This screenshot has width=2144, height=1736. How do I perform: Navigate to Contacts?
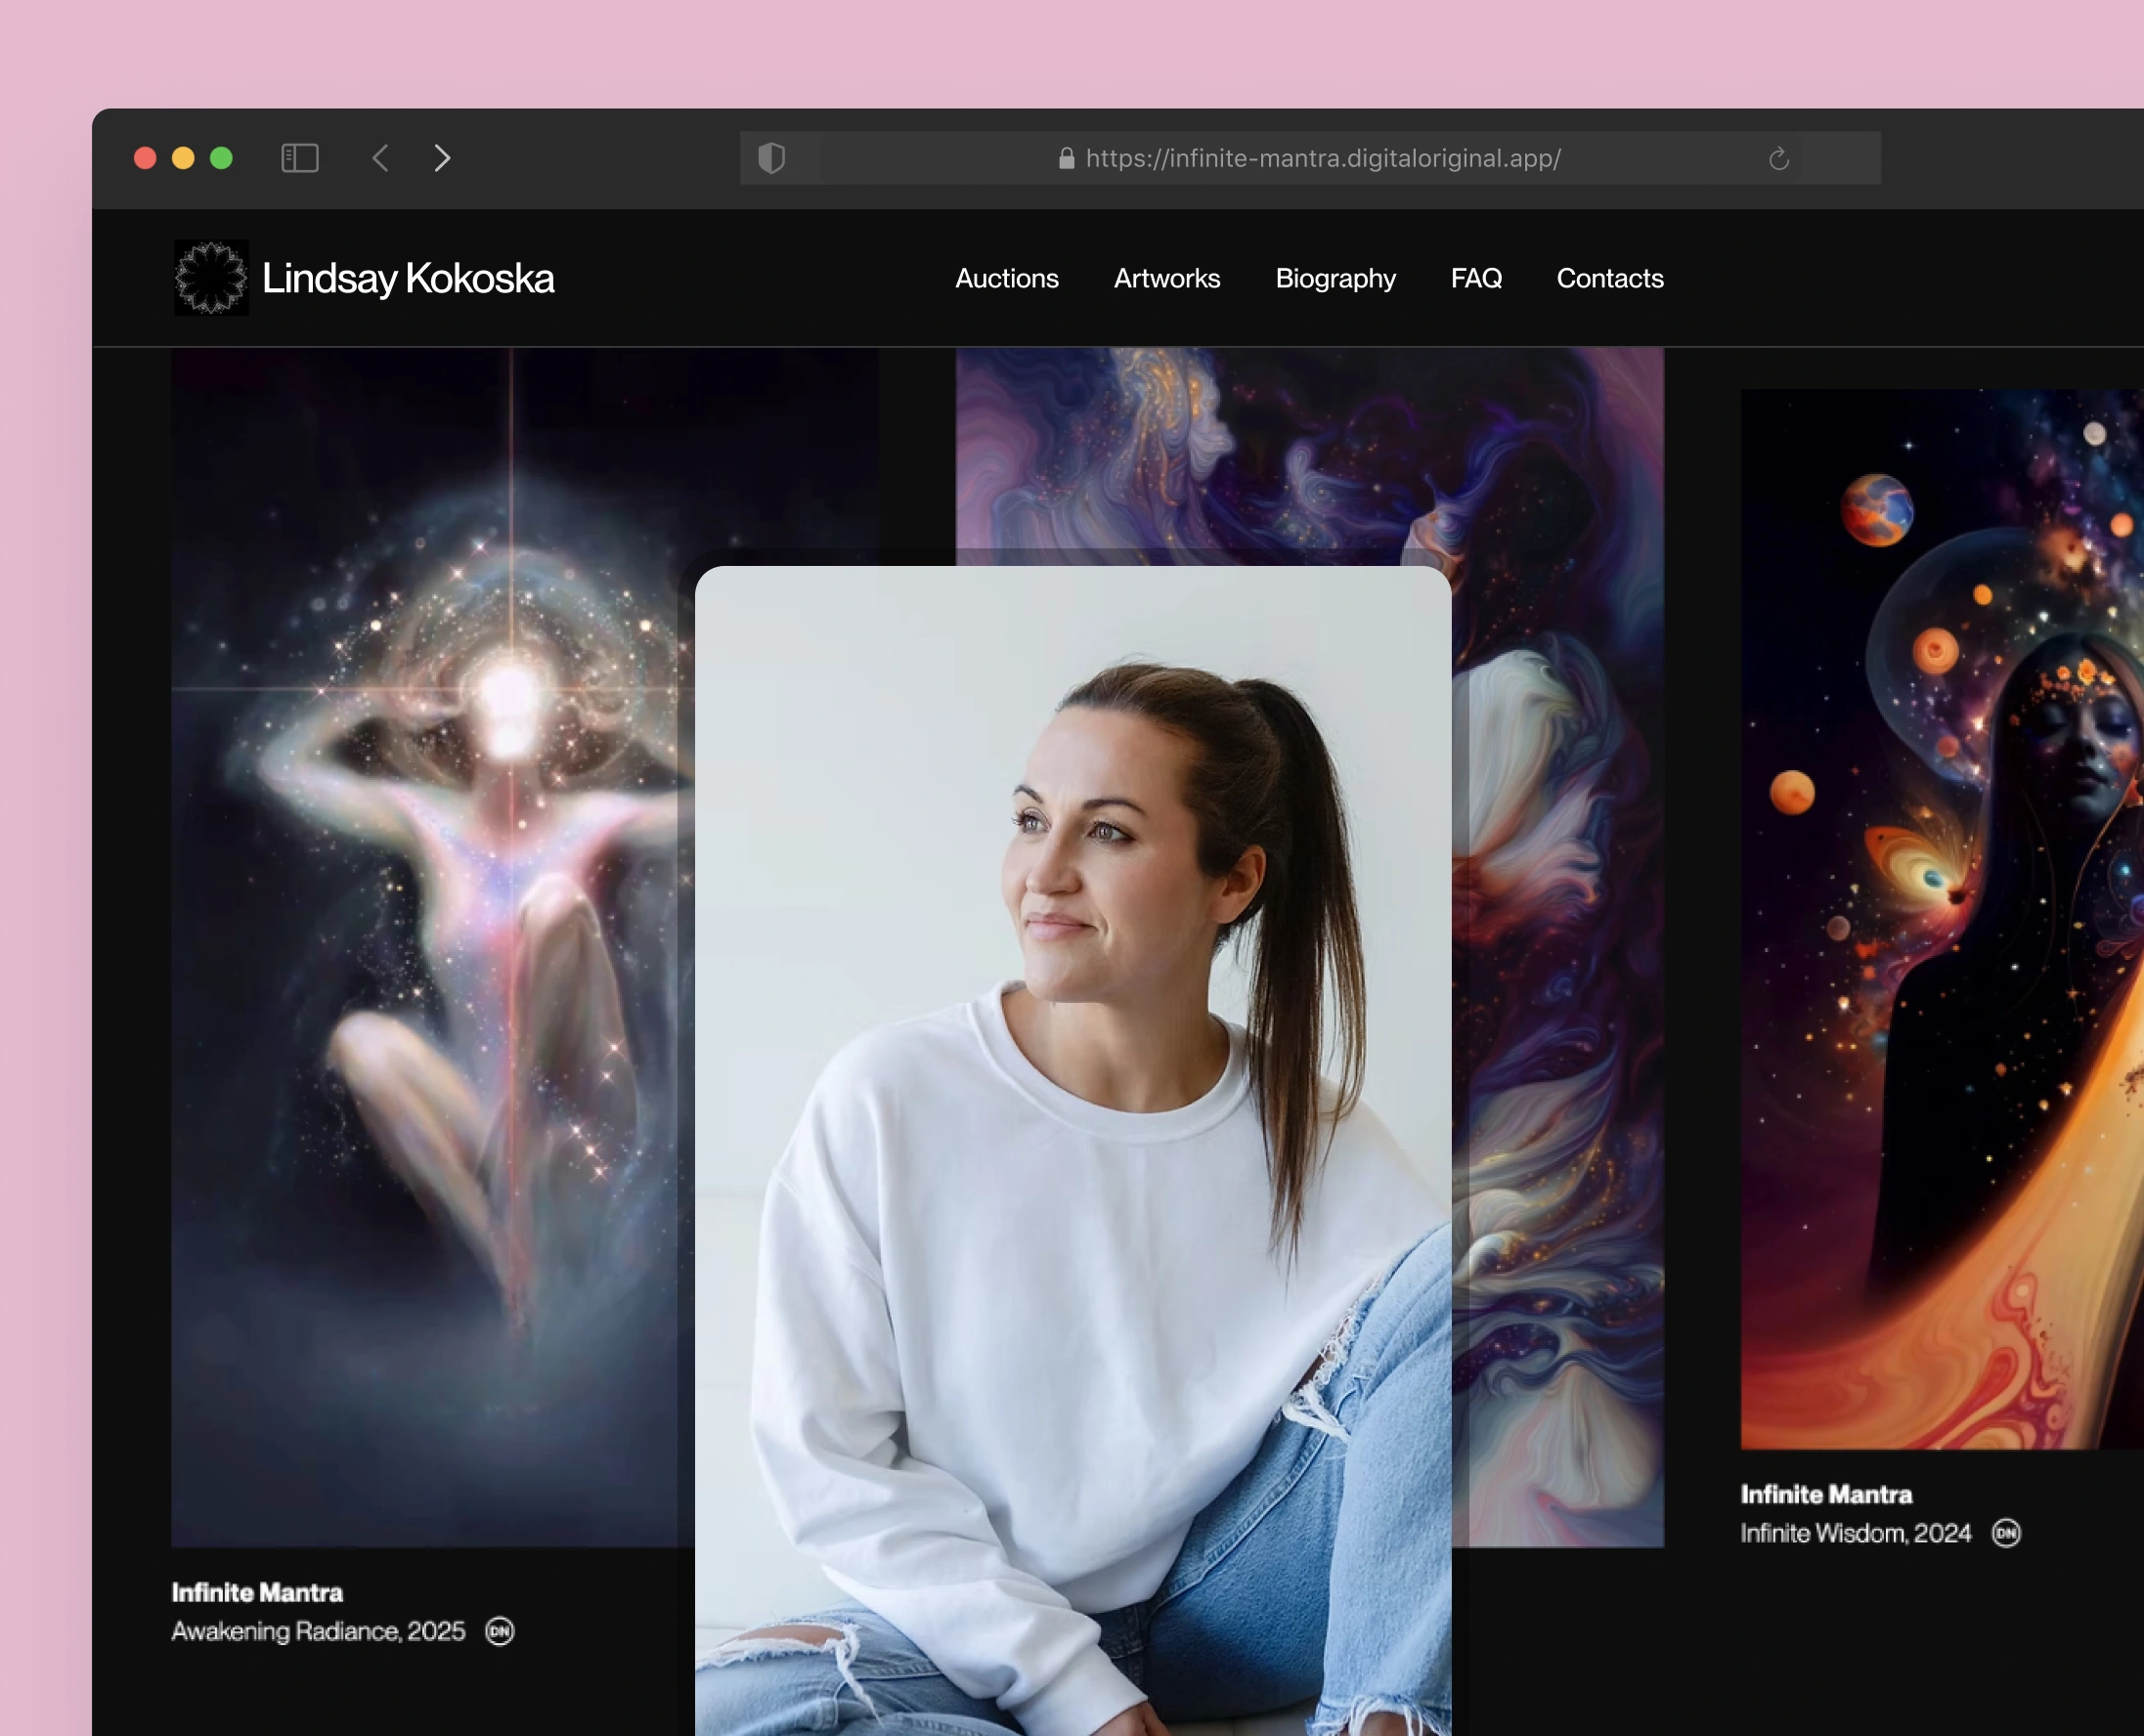coord(1609,278)
